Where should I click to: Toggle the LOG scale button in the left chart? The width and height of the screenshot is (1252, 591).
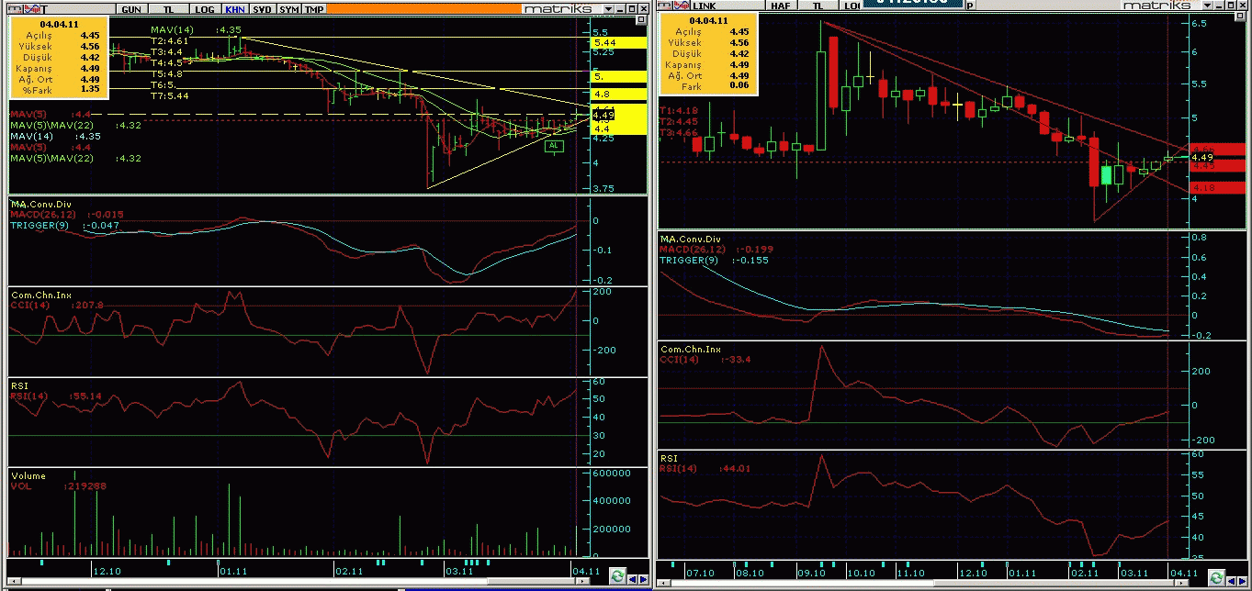click(x=204, y=9)
